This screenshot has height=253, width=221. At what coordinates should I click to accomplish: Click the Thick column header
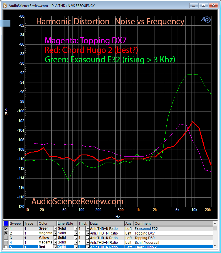(83, 224)
